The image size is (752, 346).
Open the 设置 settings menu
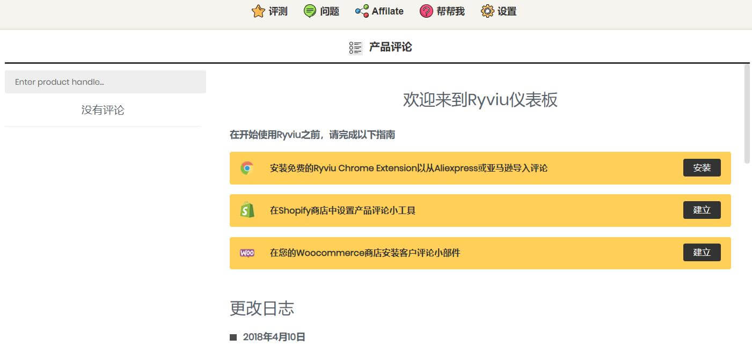coord(507,11)
